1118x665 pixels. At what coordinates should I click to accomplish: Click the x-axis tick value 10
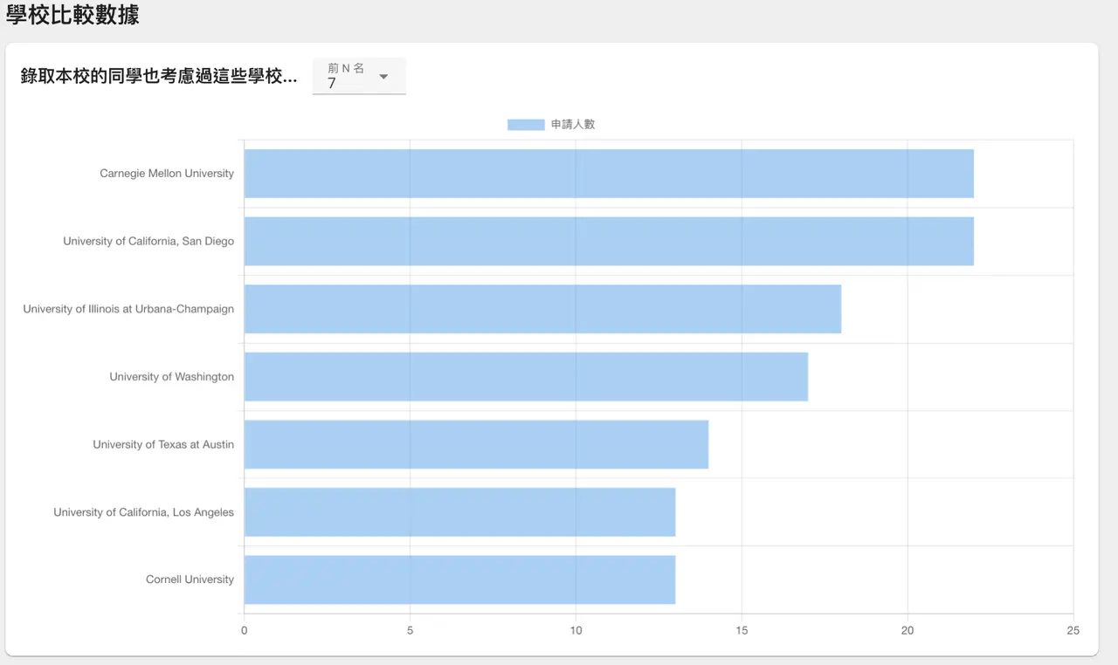(576, 631)
